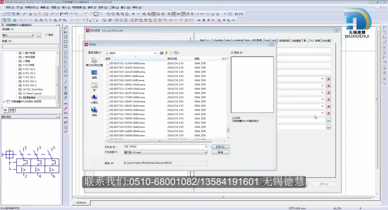Click the 数值 (V) input field
Screen dimensions: 388x210
click(x=31, y=46)
